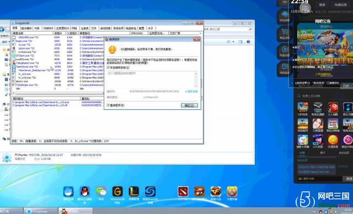Viewport: 353px width, 214px height.
Task: Open the WeGame desktop icon
Action: [117, 192]
